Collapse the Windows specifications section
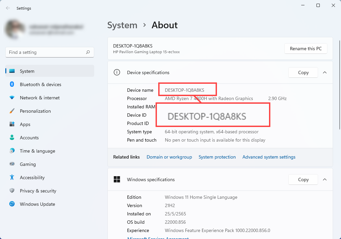The height and width of the screenshot is (239, 341). pyautogui.click(x=325, y=179)
